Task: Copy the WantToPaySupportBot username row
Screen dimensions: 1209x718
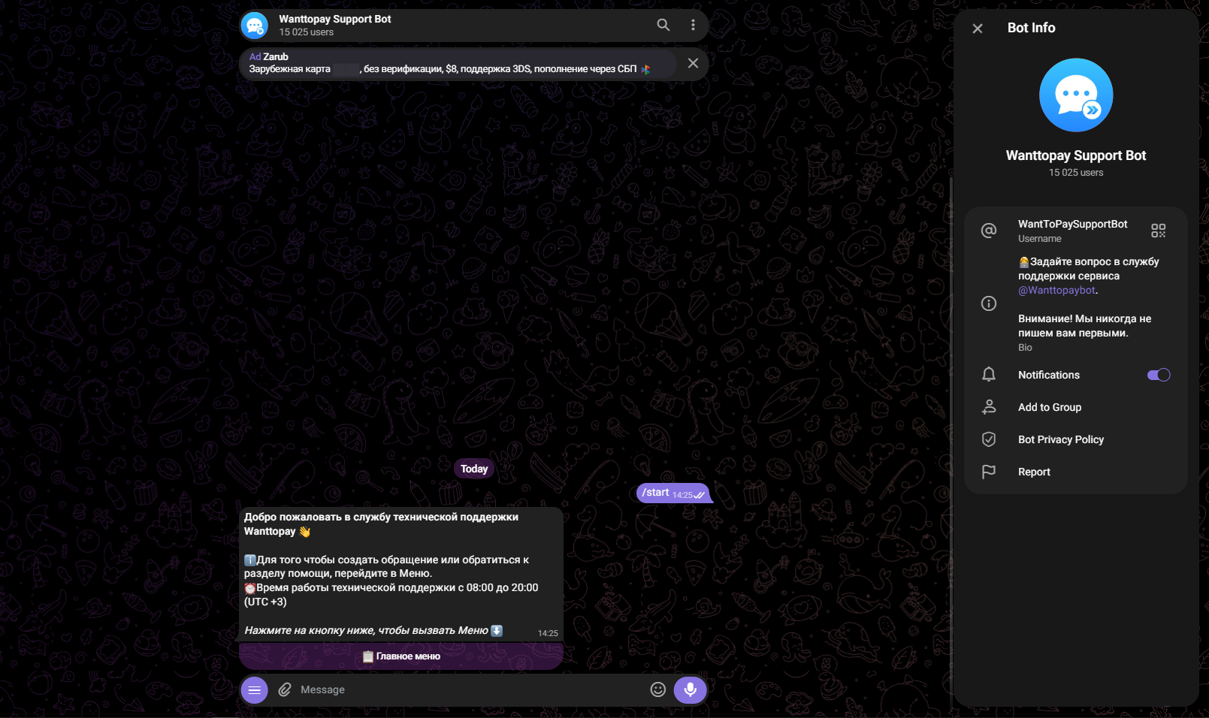Action: [1076, 231]
